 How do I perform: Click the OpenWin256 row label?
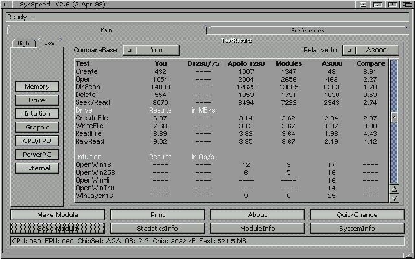(x=95, y=173)
